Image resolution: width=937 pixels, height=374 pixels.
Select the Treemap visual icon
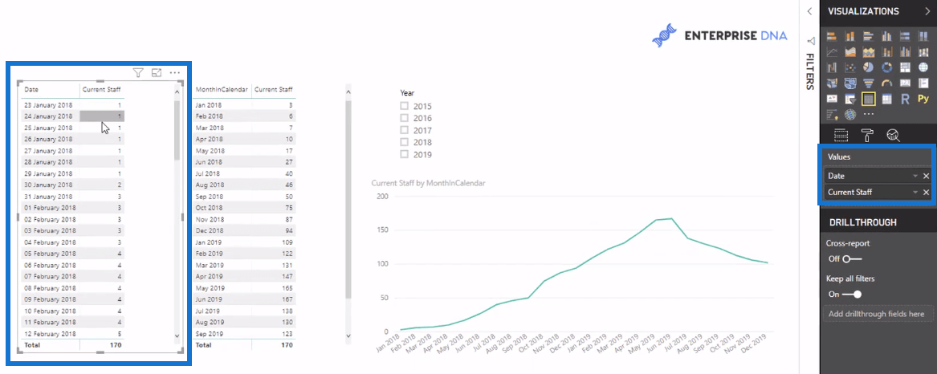click(906, 67)
